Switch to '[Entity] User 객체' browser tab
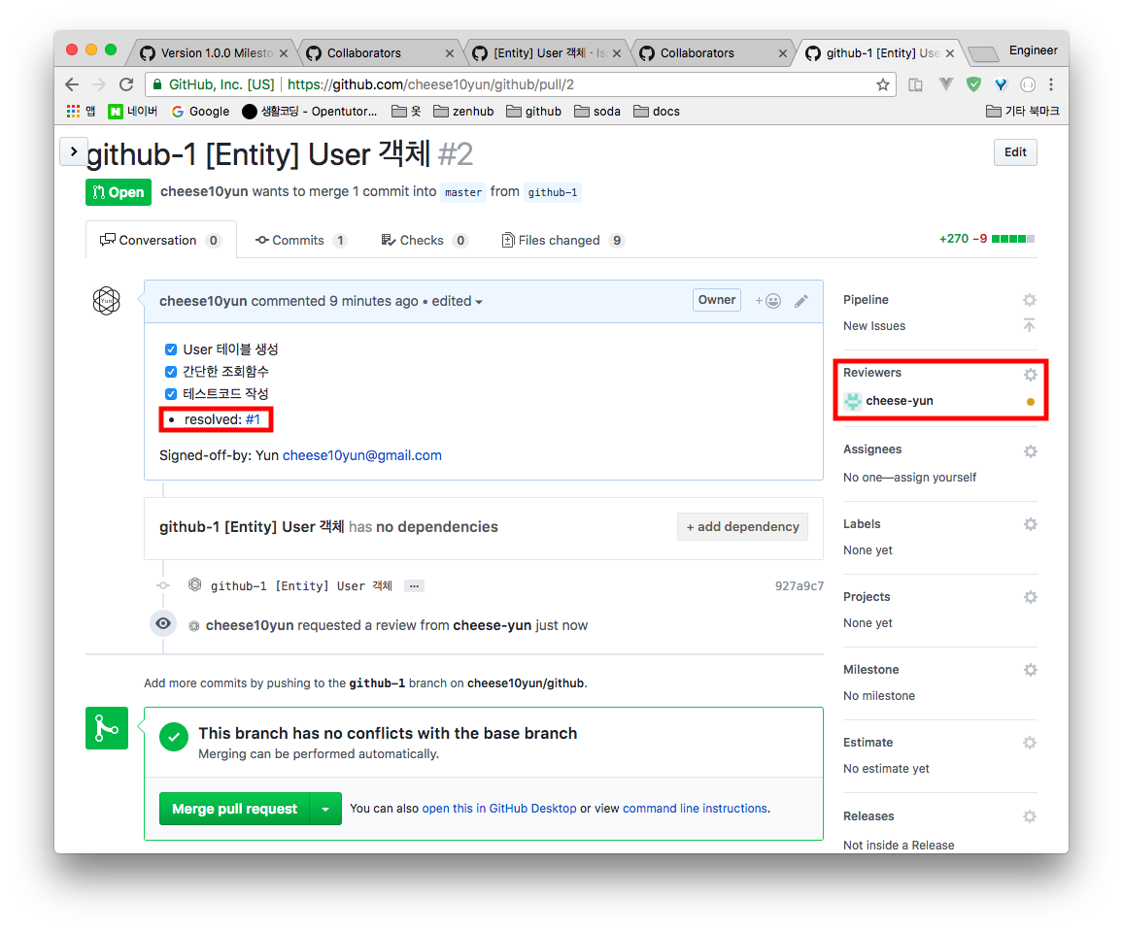Image resolution: width=1123 pixels, height=931 pixels. coord(547,53)
